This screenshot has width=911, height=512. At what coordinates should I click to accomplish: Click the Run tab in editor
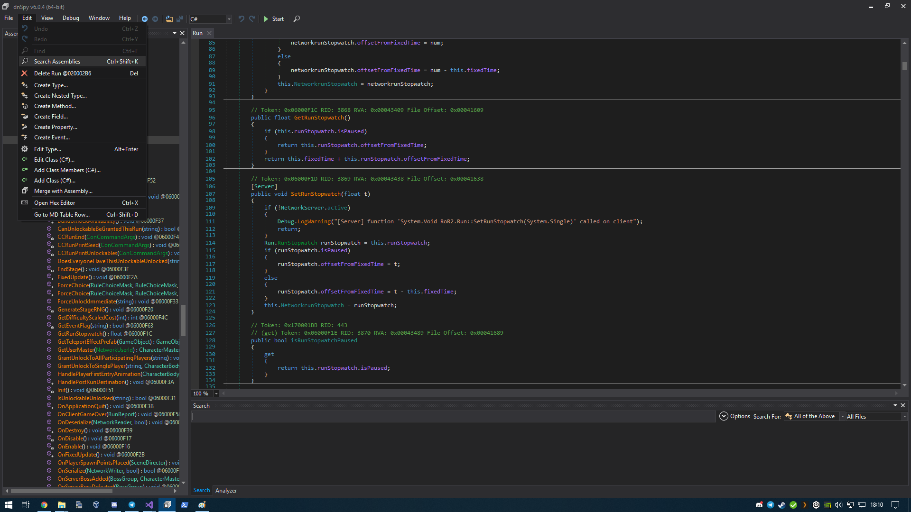[197, 33]
